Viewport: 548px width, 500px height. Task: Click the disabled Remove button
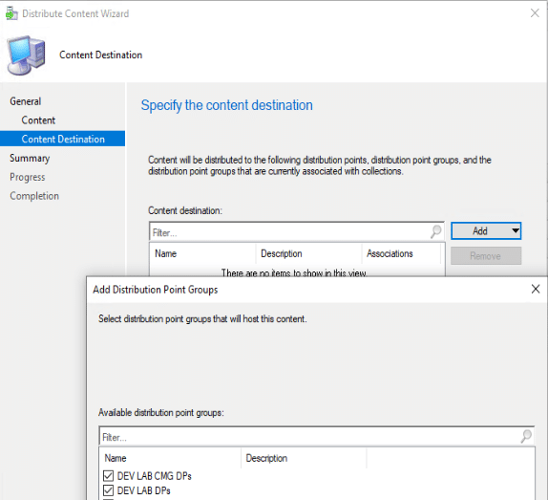(x=486, y=256)
